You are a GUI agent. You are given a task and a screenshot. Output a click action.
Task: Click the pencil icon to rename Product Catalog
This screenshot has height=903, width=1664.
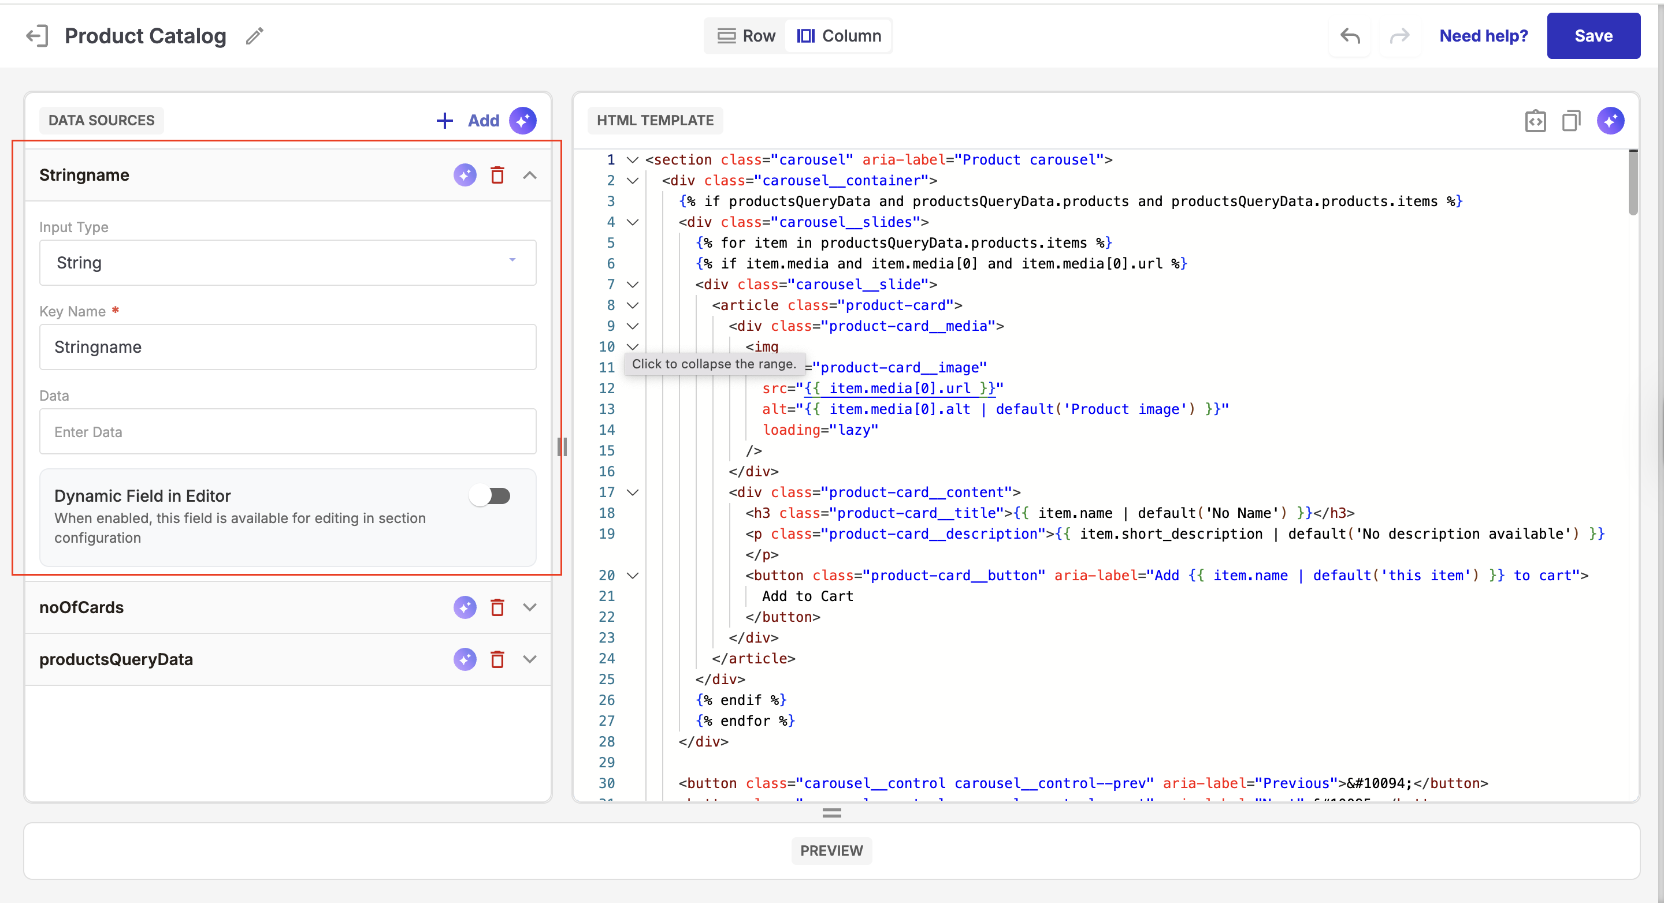[254, 35]
